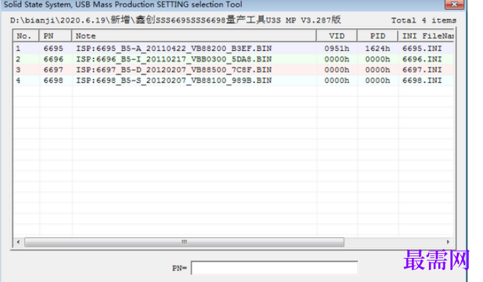This screenshot has width=483, height=282.
Task: Close the SETTING selection Tool window
Action: click(x=455, y=4)
